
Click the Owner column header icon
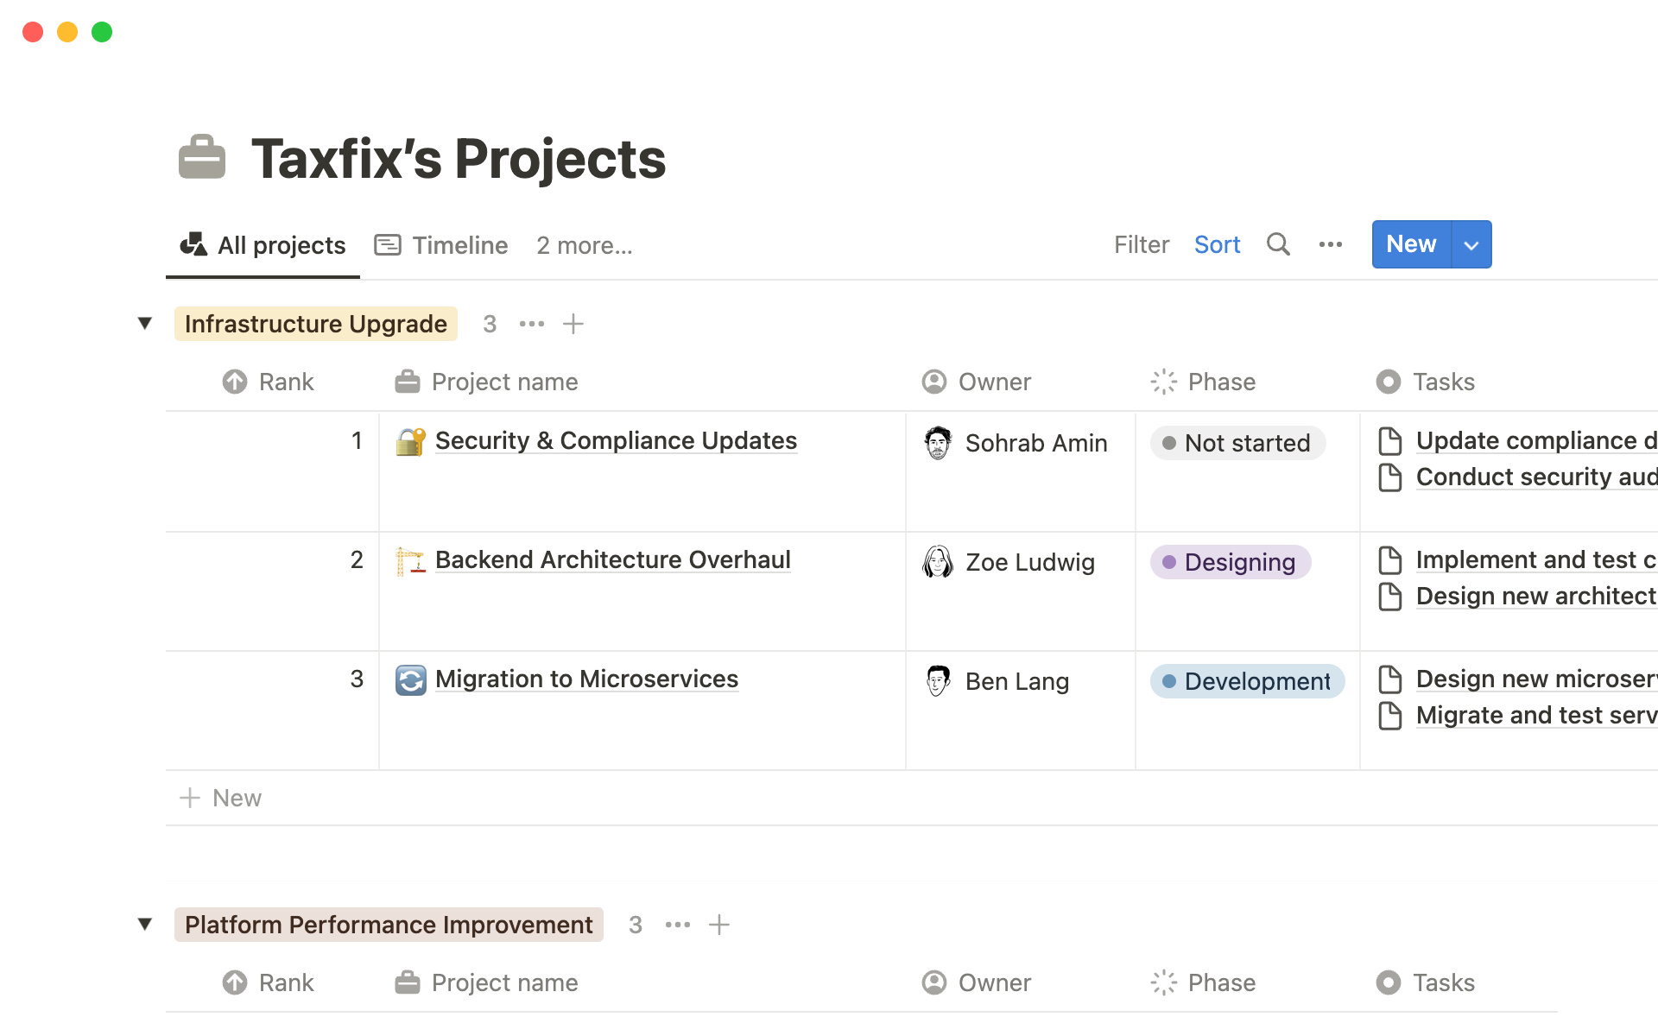click(934, 382)
